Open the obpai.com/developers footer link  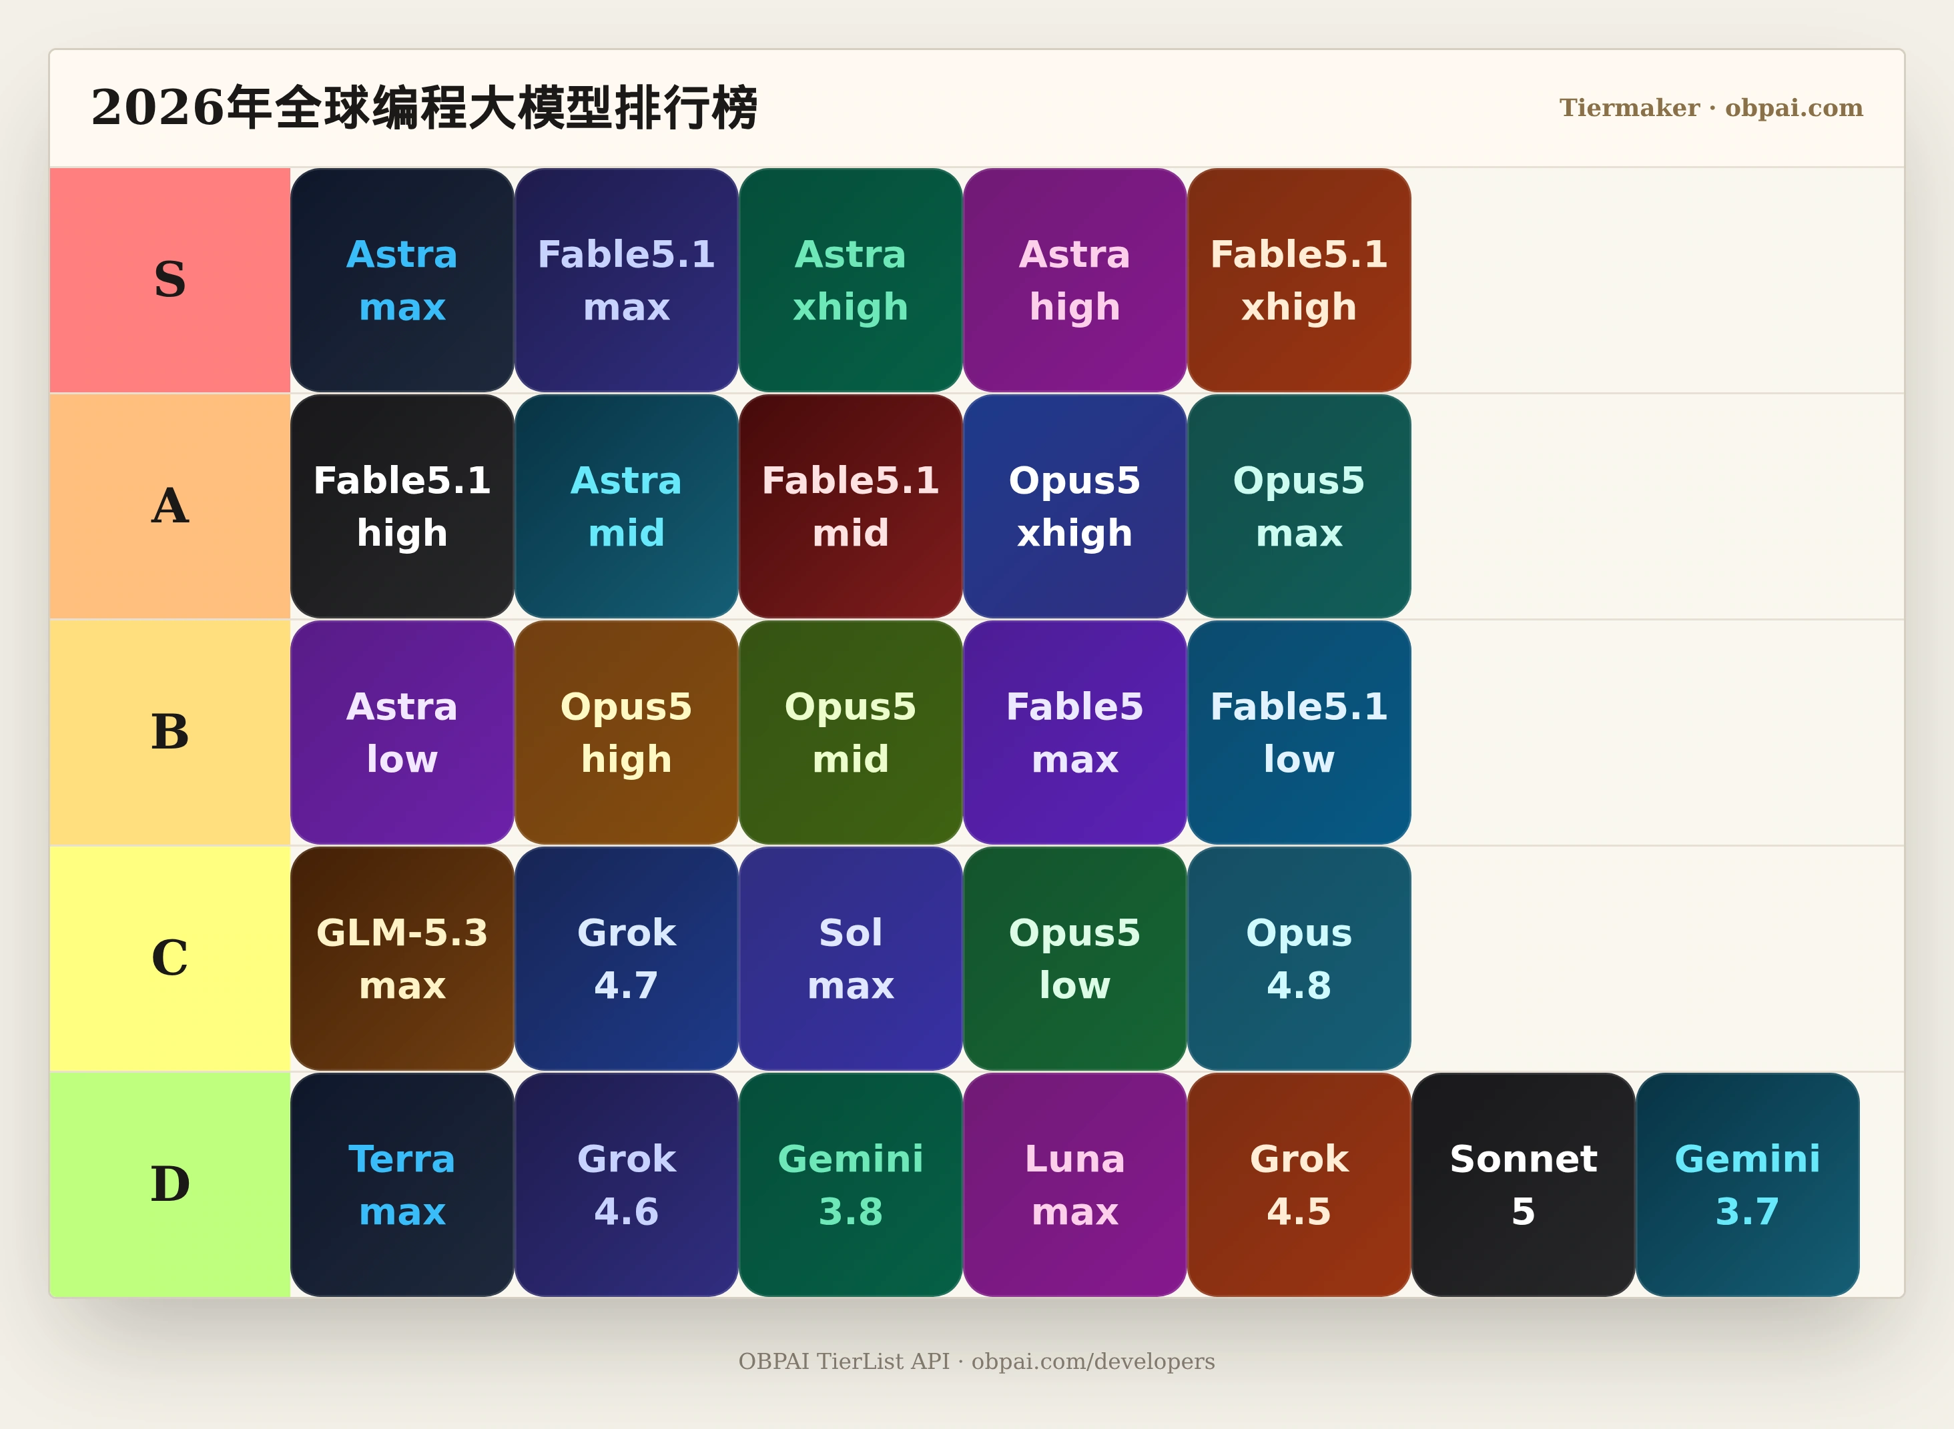pos(1093,1362)
